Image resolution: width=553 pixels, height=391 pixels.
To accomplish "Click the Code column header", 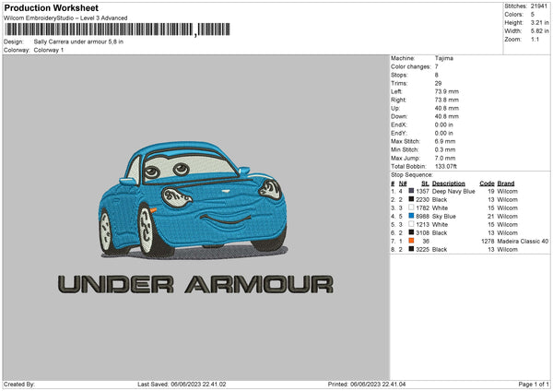I will pos(488,183).
